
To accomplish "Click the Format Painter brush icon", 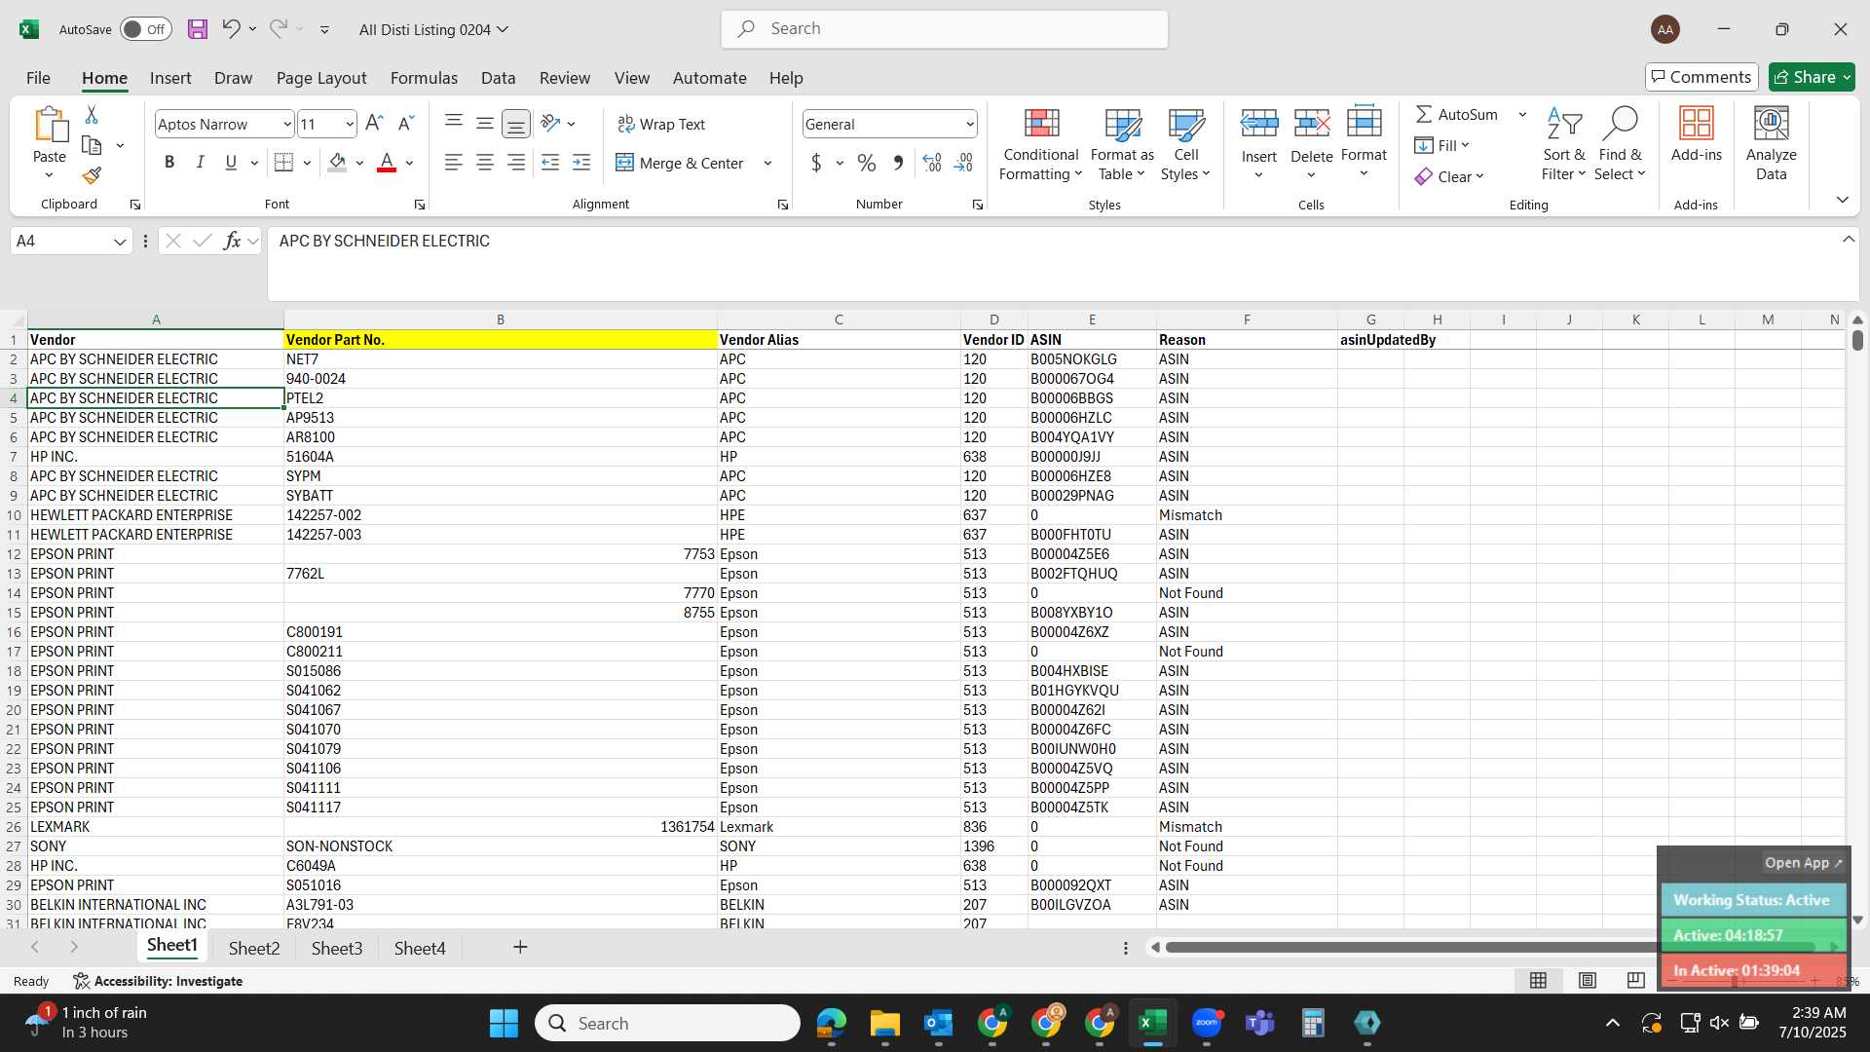I will tap(92, 175).
